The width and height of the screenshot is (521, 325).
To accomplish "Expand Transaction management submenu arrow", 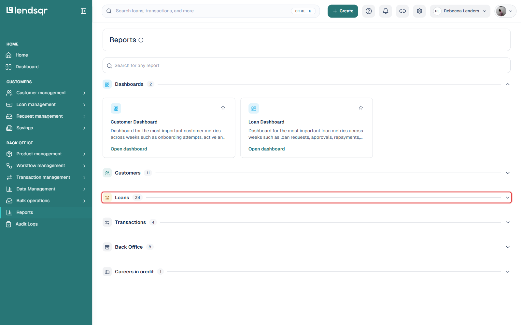I will [x=84, y=177].
